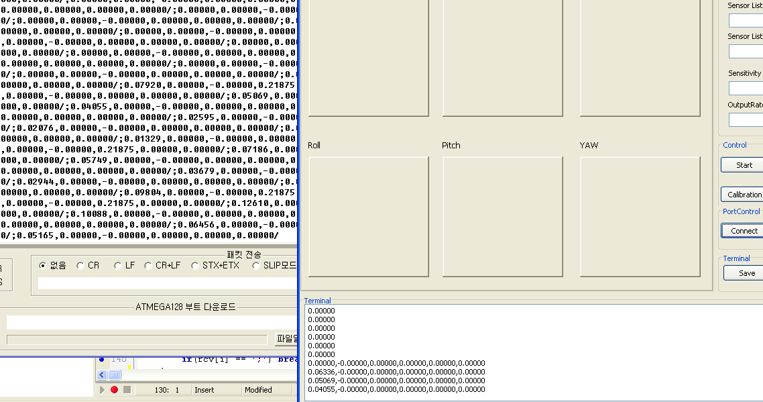Click the macro play icon in status bar
Screen dimensions: 763x402
tap(103, 390)
